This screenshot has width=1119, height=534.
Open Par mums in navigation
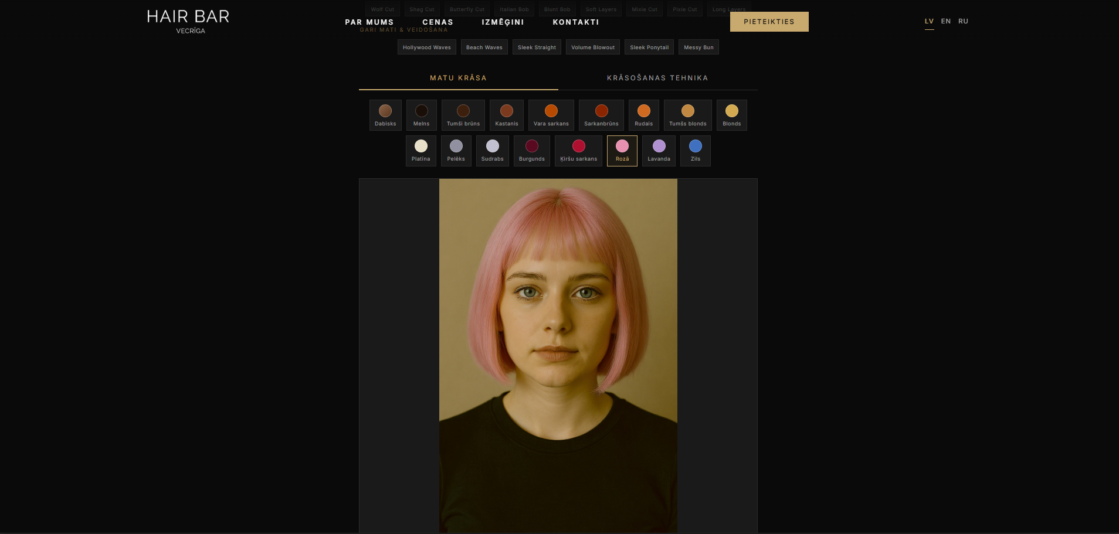pyautogui.click(x=369, y=22)
